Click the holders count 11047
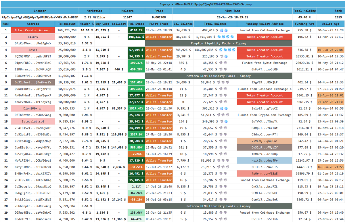Viewport: 345px width, 222px height. 127,17
